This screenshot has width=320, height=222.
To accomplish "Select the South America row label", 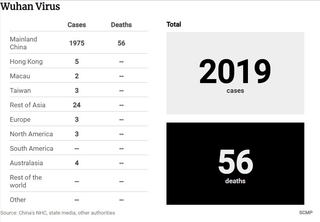I will [x=31, y=148].
